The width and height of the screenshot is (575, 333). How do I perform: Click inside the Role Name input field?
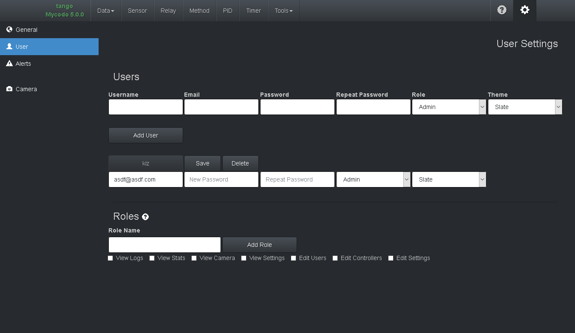[x=164, y=245]
